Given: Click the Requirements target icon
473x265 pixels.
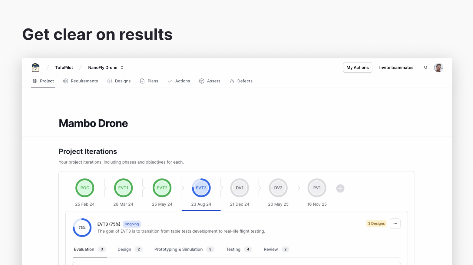Looking at the screenshot, I should 66,81.
